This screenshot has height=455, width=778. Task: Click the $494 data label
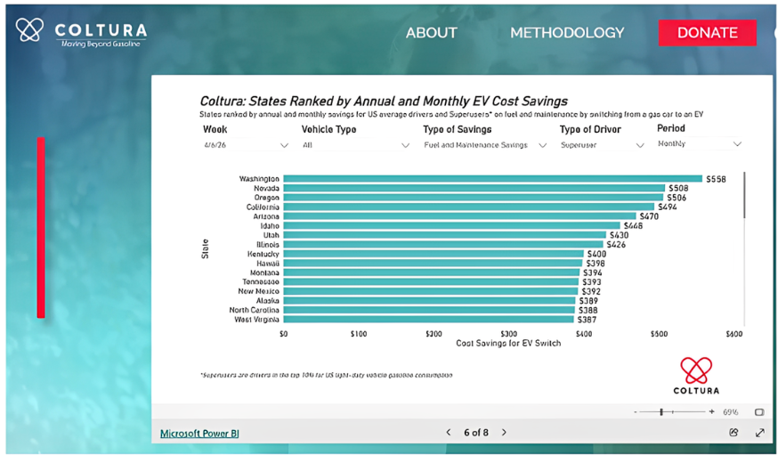pyautogui.click(x=668, y=207)
